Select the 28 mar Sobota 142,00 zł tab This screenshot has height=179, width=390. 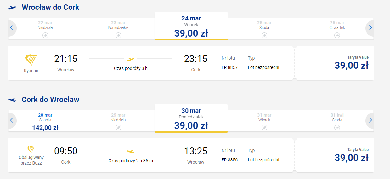click(45, 122)
